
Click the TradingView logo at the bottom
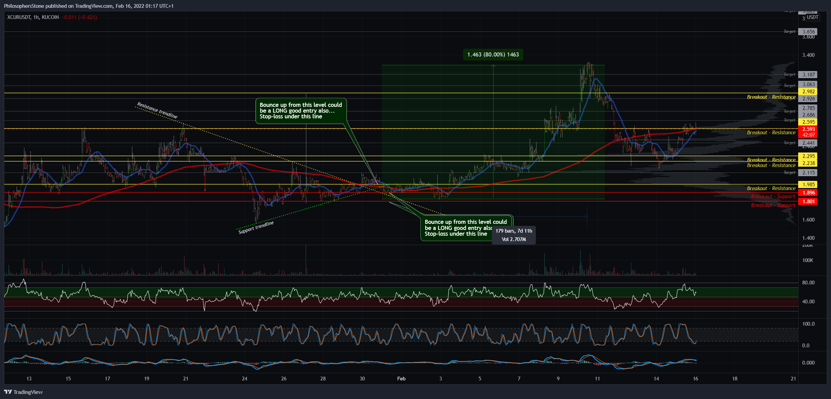(x=23, y=392)
